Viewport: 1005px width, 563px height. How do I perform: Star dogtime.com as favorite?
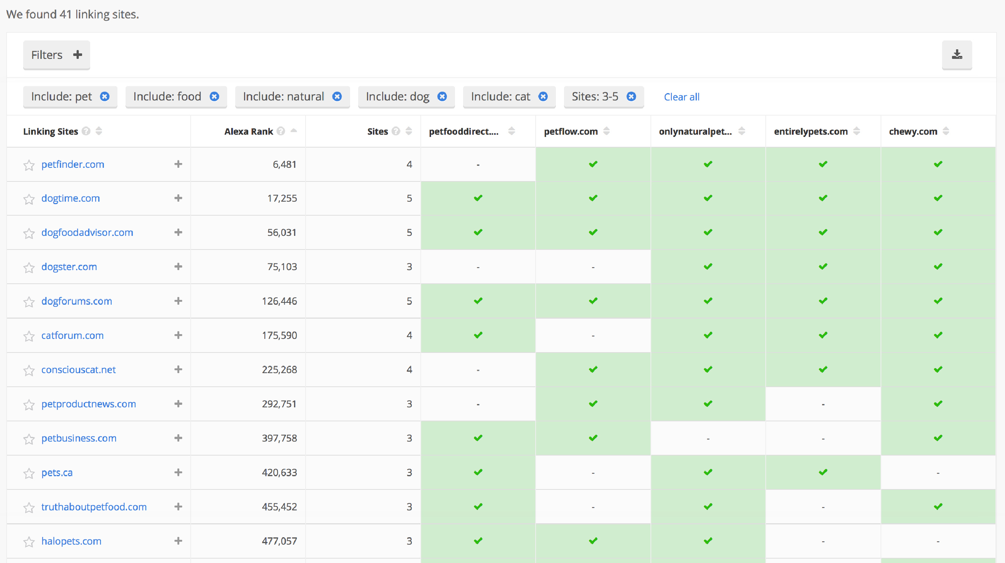tap(29, 199)
